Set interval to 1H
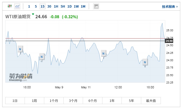This screenshot has width=183, height=109. [x=56, y=6]
